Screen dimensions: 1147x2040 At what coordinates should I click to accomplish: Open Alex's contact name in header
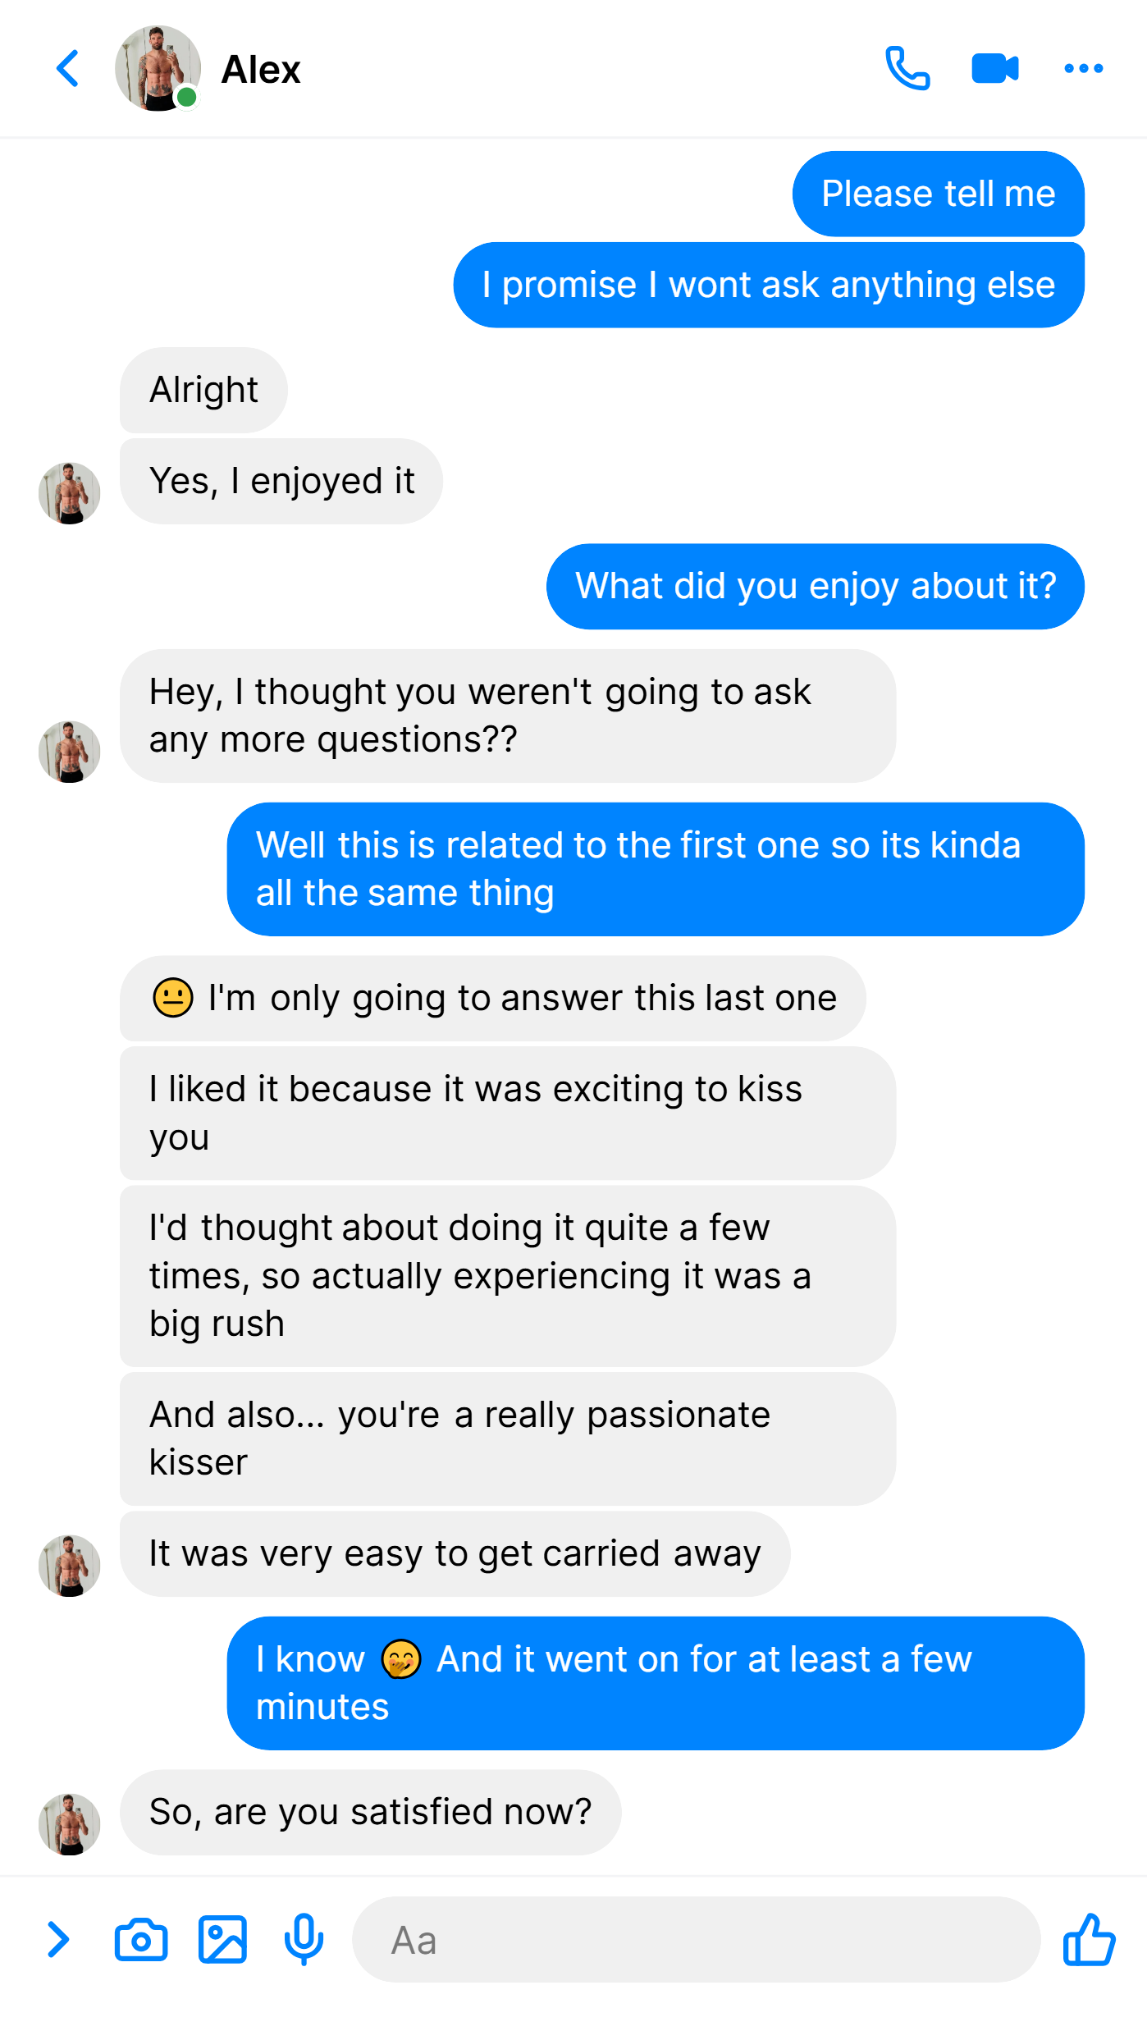tap(261, 70)
